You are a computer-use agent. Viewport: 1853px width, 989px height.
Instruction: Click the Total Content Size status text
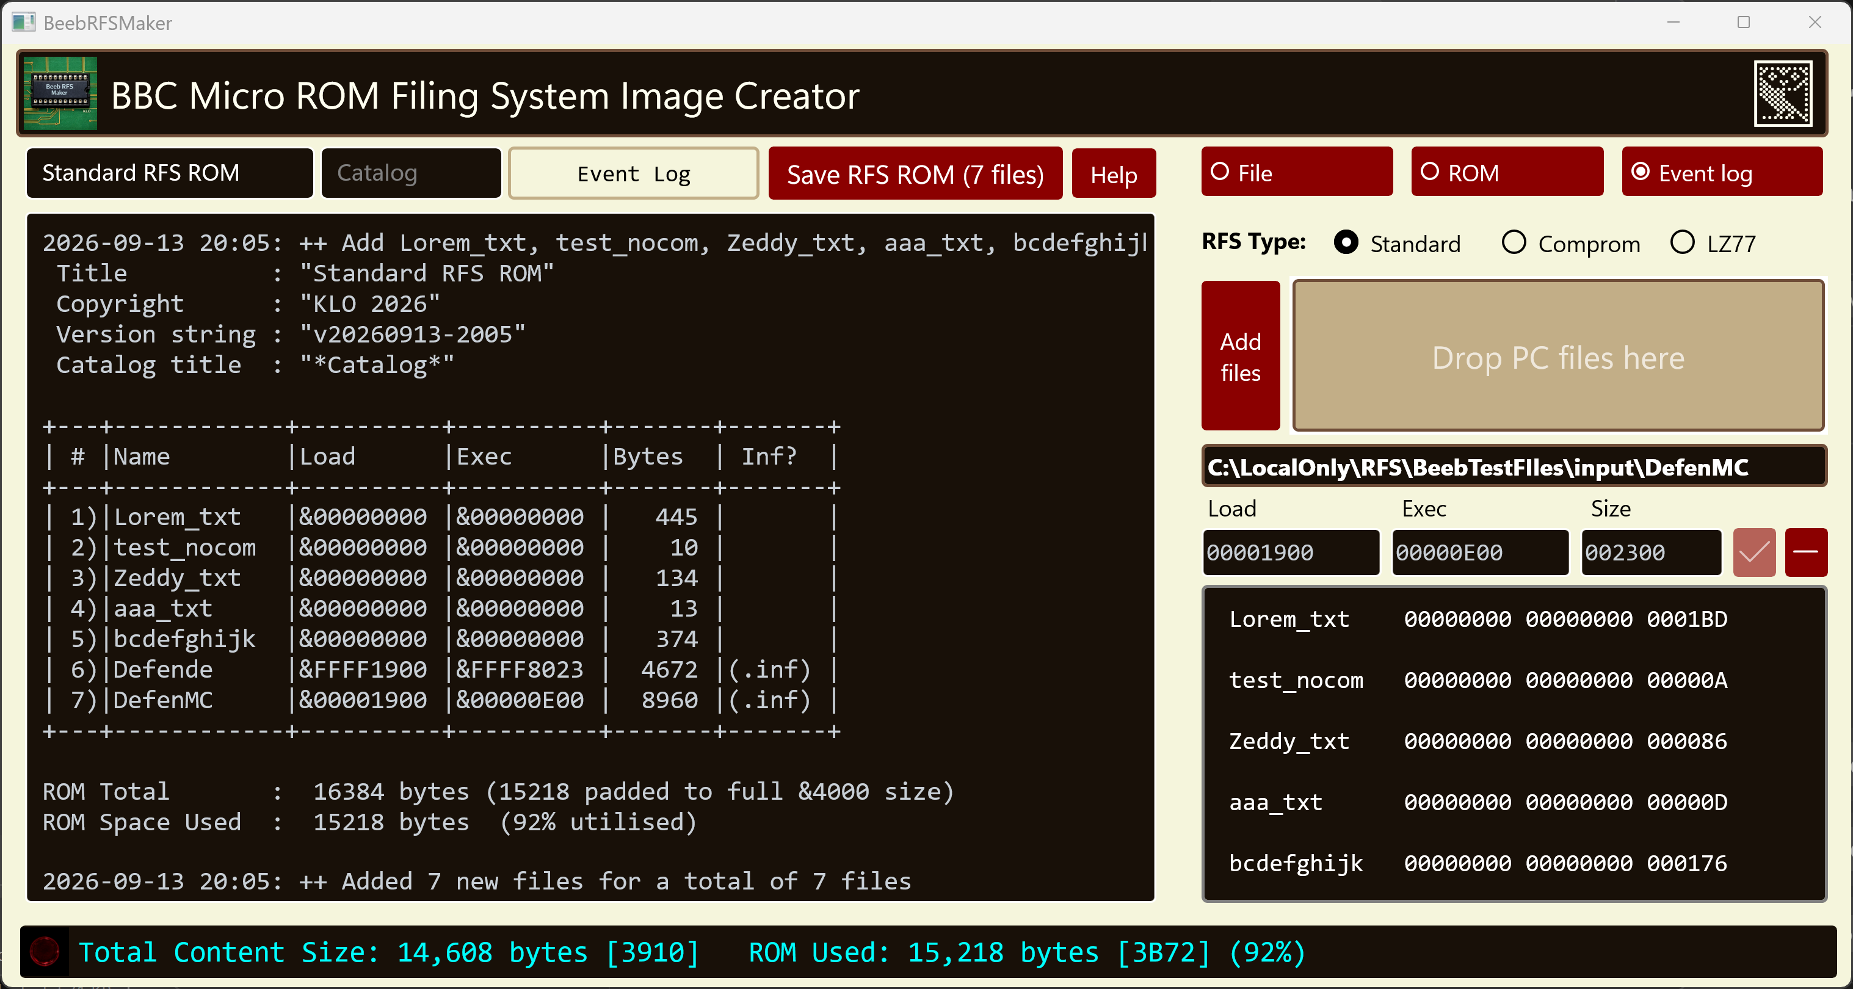tap(388, 952)
